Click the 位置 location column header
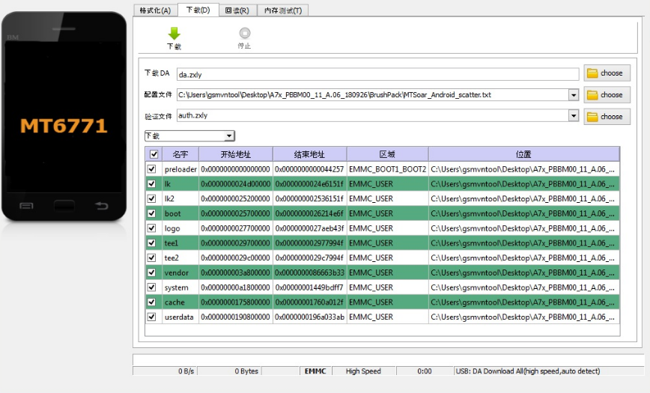This screenshot has width=650, height=393. click(524, 154)
